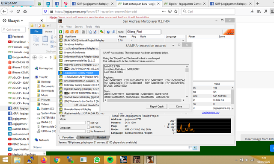This screenshot has height=164, width=274.
Task: Click the gray Master List icon in SA-MP toolbar
Action: tap(83, 32)
